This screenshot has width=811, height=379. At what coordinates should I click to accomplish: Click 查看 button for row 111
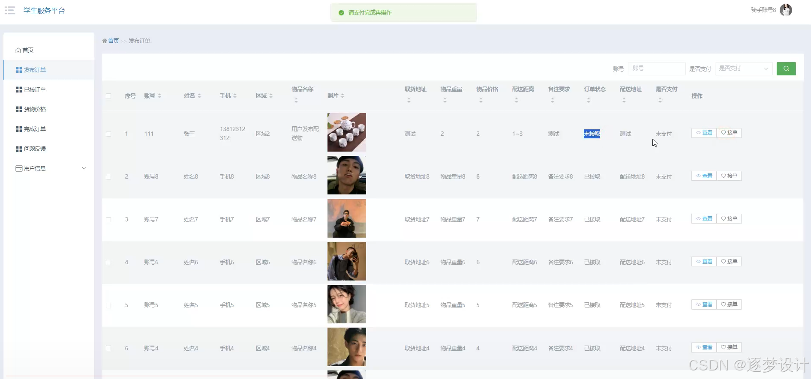(x=704, y=133)
